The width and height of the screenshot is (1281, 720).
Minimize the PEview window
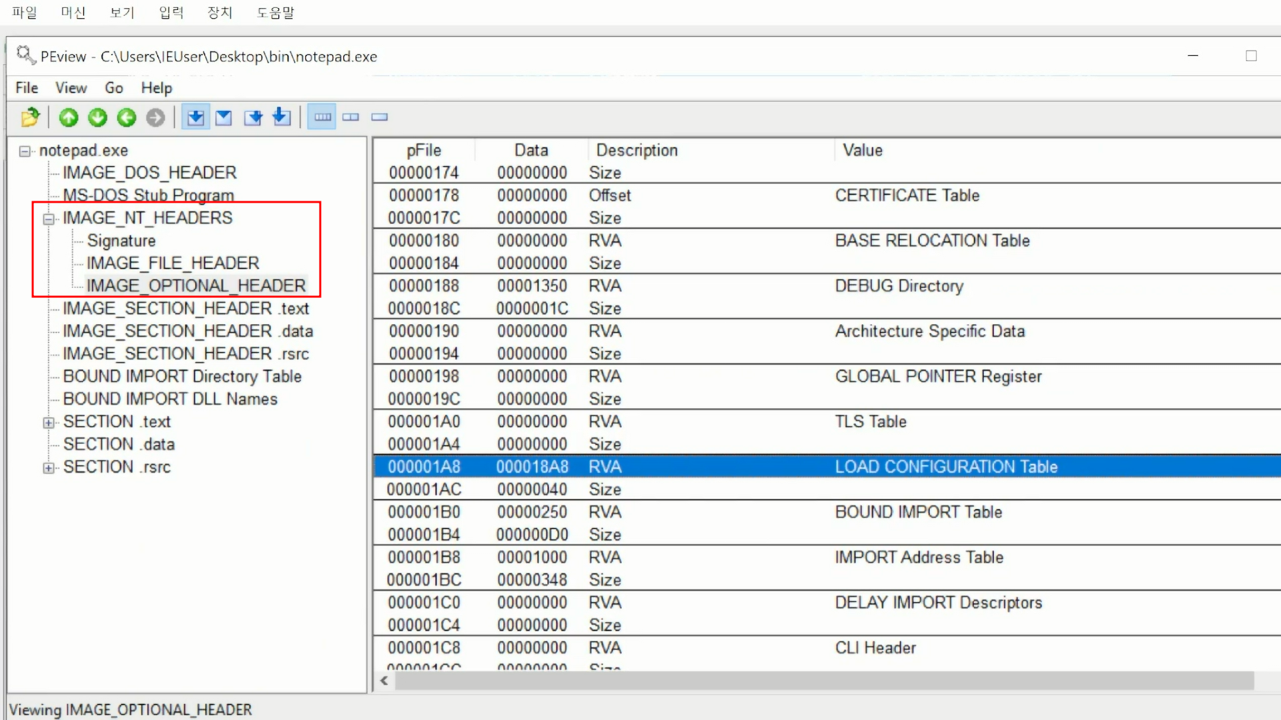click(1193, 56)
